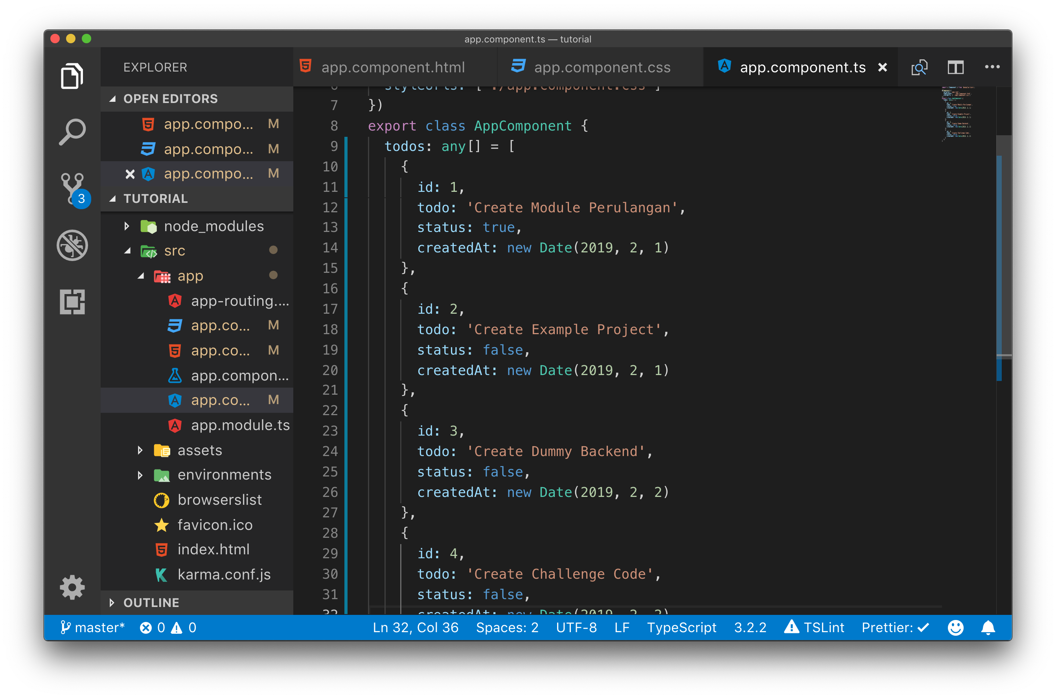Click the warnings count in status bar
This screenshot has height=699, width=1056.
coord(184,628)
